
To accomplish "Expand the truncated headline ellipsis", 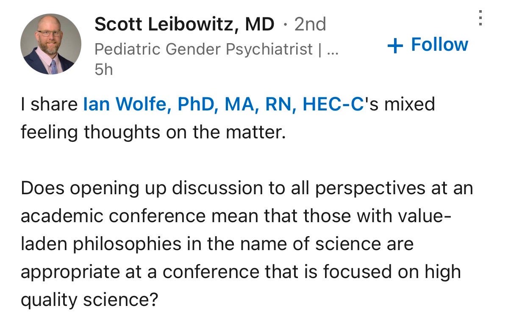I will 333,52.
